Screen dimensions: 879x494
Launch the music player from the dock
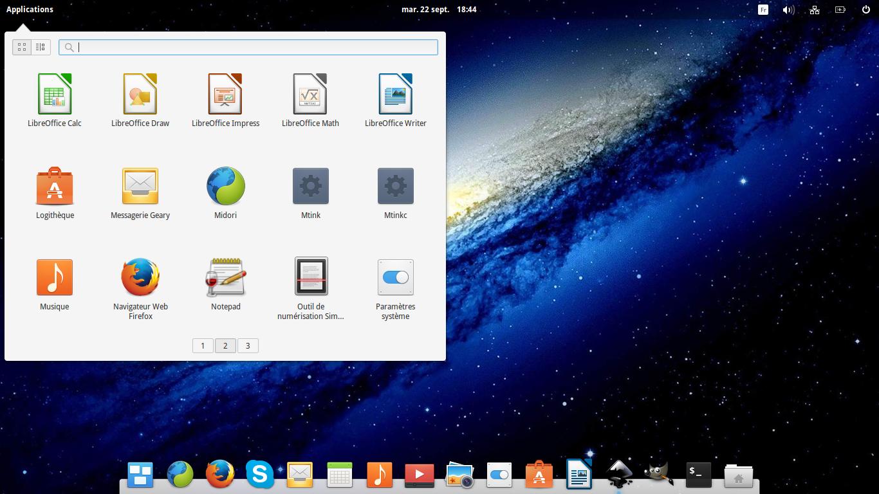pyautogui.click(x=379, y=475)
